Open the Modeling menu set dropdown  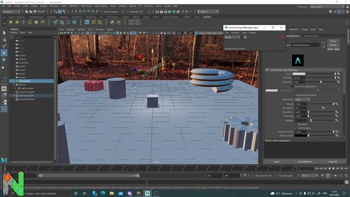point(11,11)
